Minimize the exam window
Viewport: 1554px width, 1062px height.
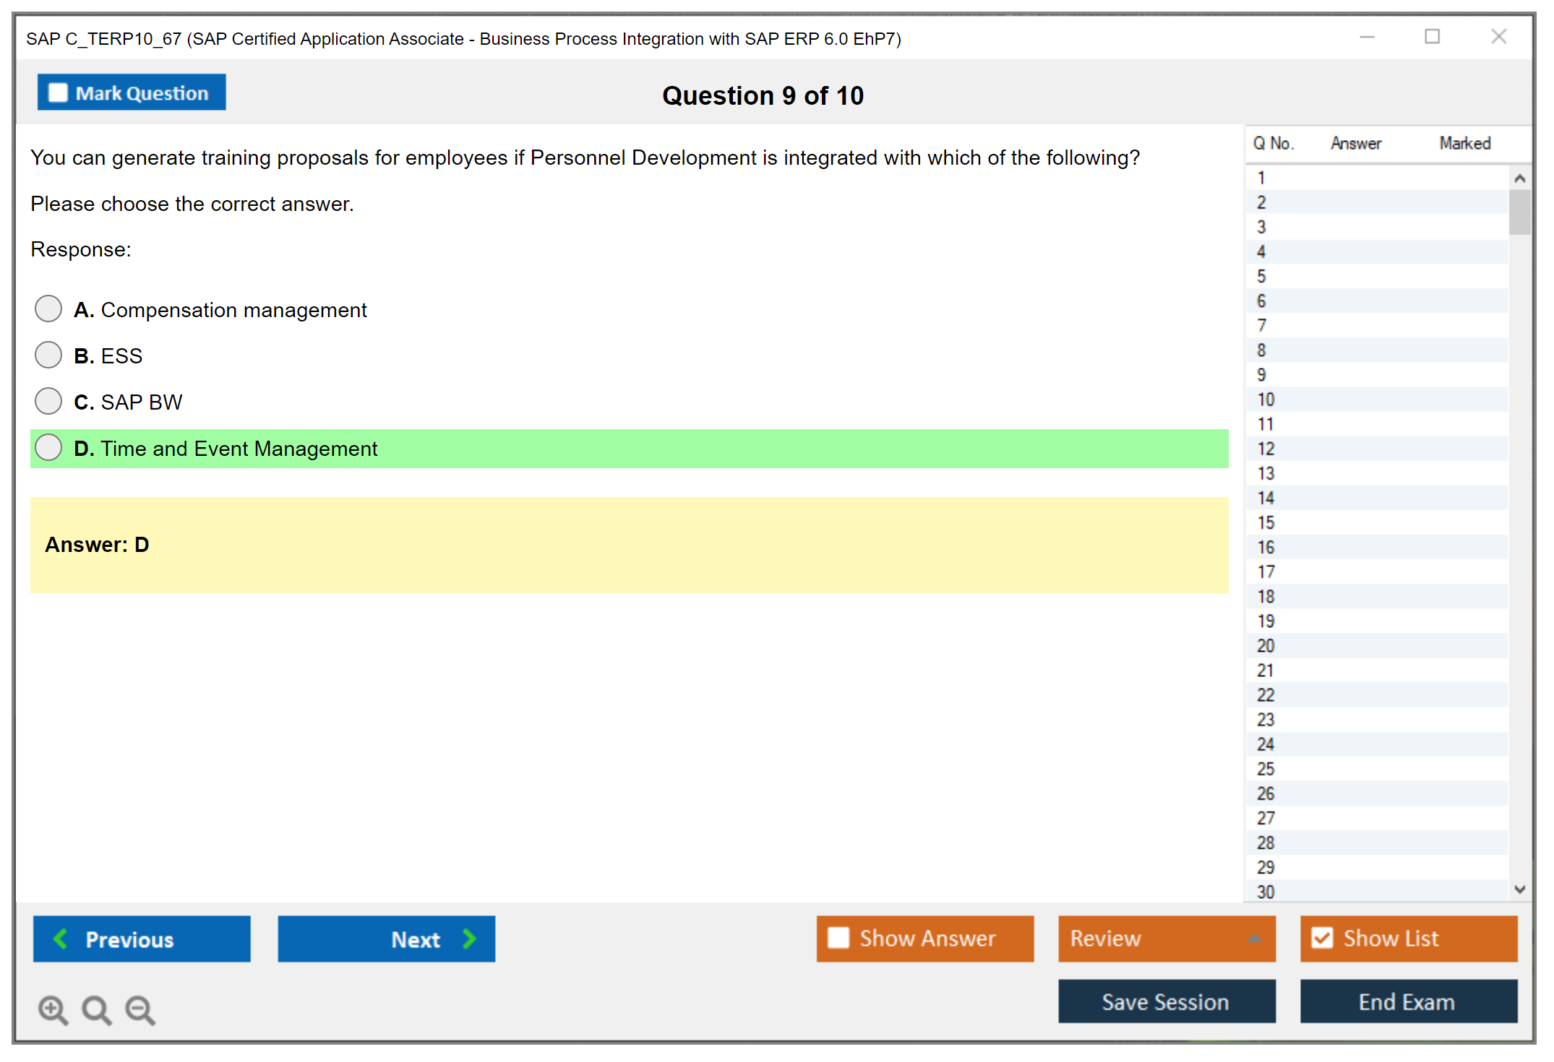click(x=1367, y=37)
